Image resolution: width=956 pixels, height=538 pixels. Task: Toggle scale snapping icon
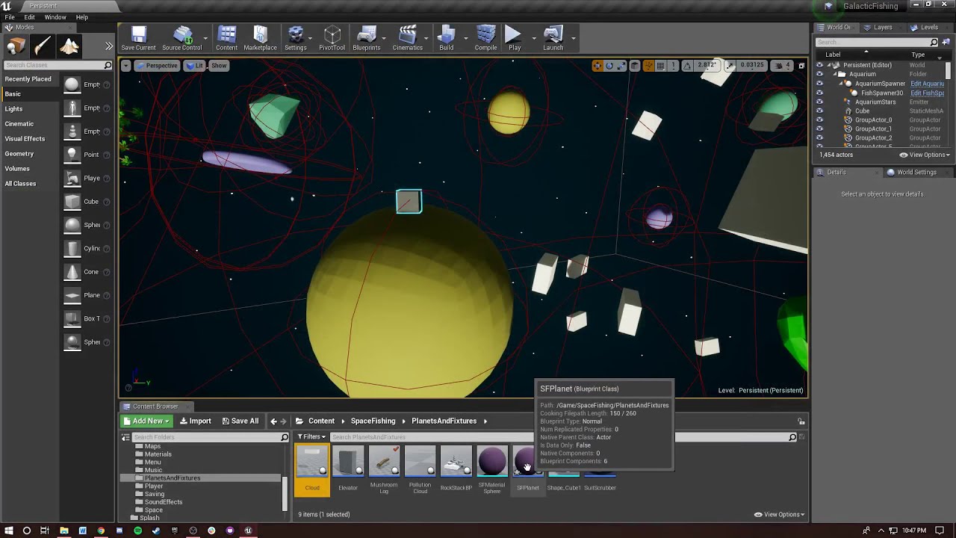730,66
